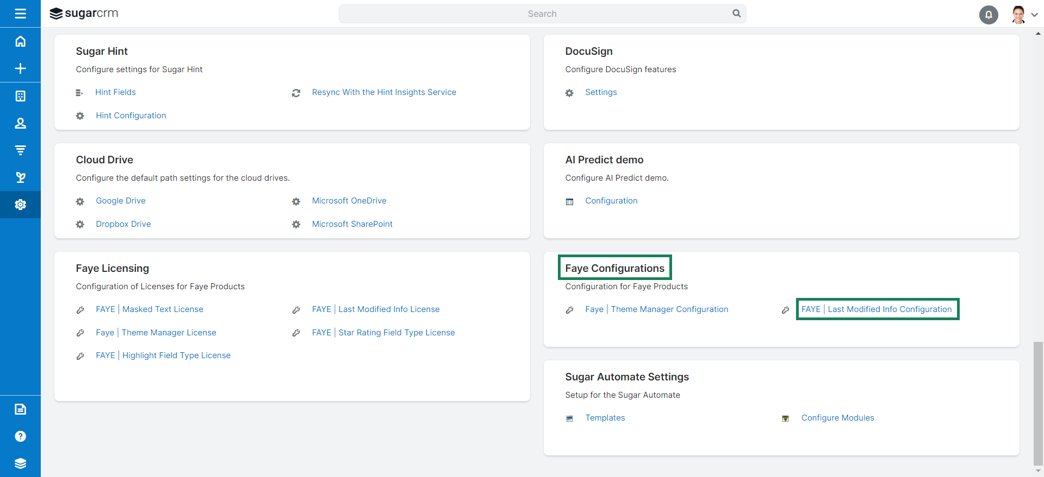Click icon beside Last Modified Info License
The image size is (1044, 477).
point(296,310)
